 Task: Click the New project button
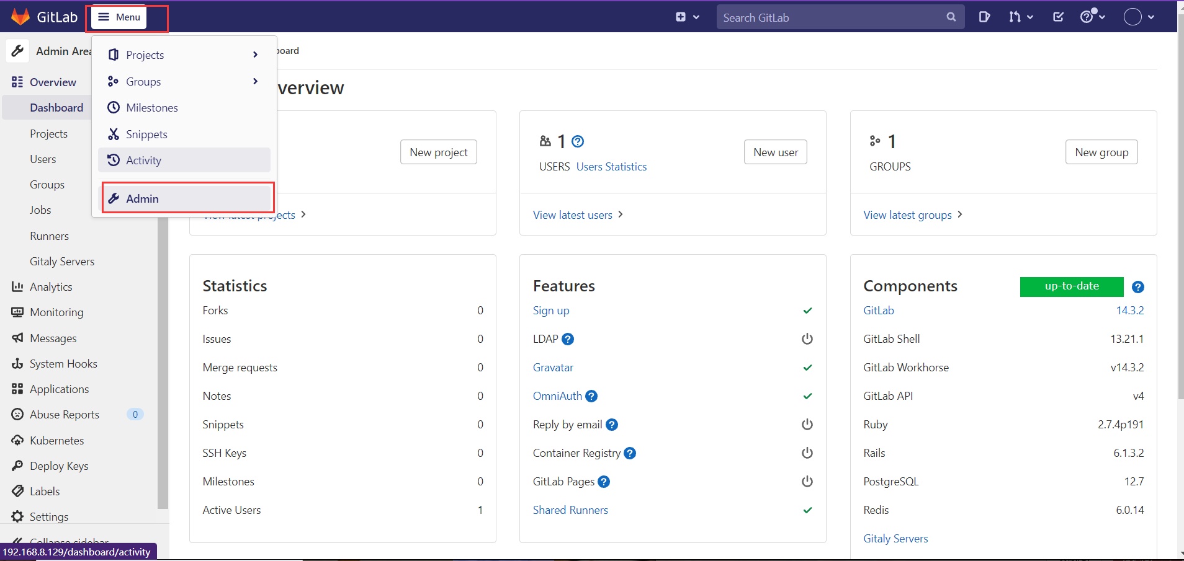(439, 152)
